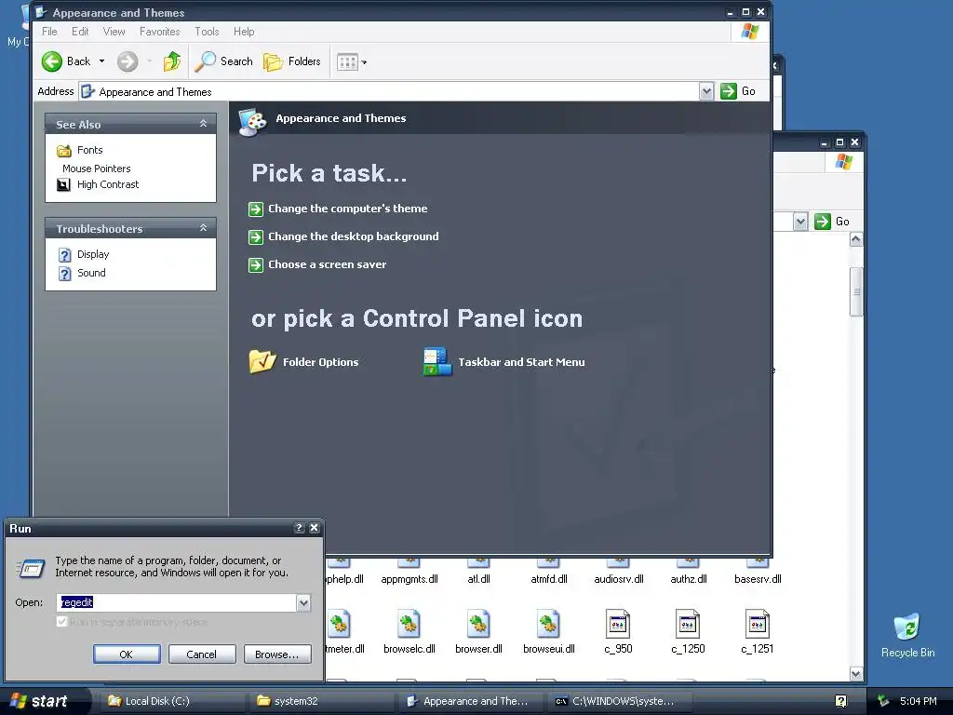Click the green Back arrow icon

[x=52, y=61]
